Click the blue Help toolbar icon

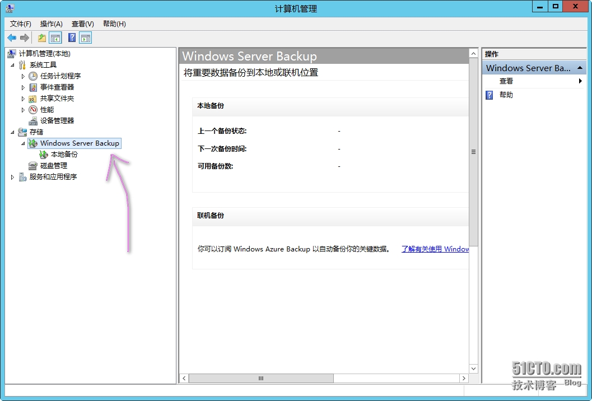(x=72, y=38)
